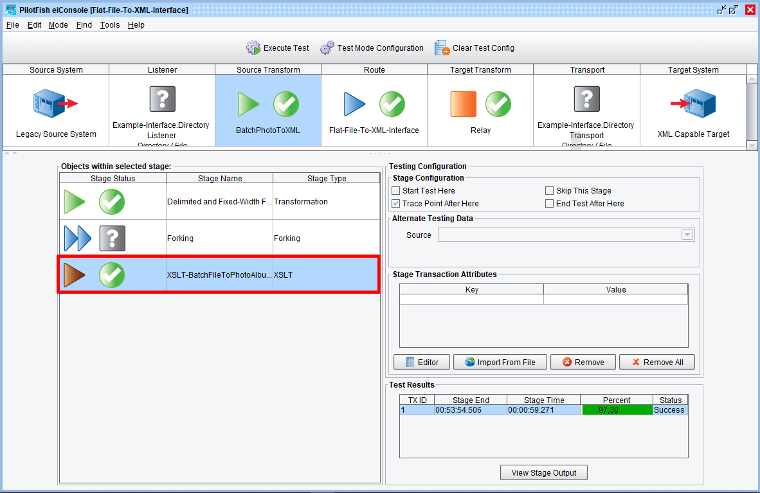Viewport: 760px width, 493px height.
Task: Click the 00:53:54.506 stage end value
Action: coord(471,410)
